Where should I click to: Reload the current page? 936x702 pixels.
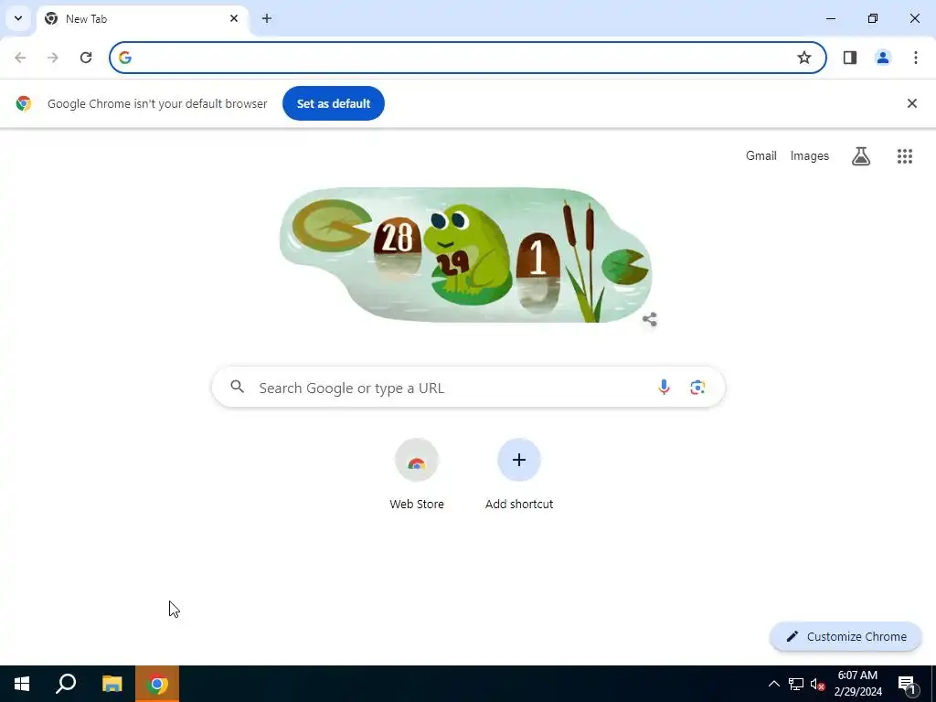click(86, 58)
